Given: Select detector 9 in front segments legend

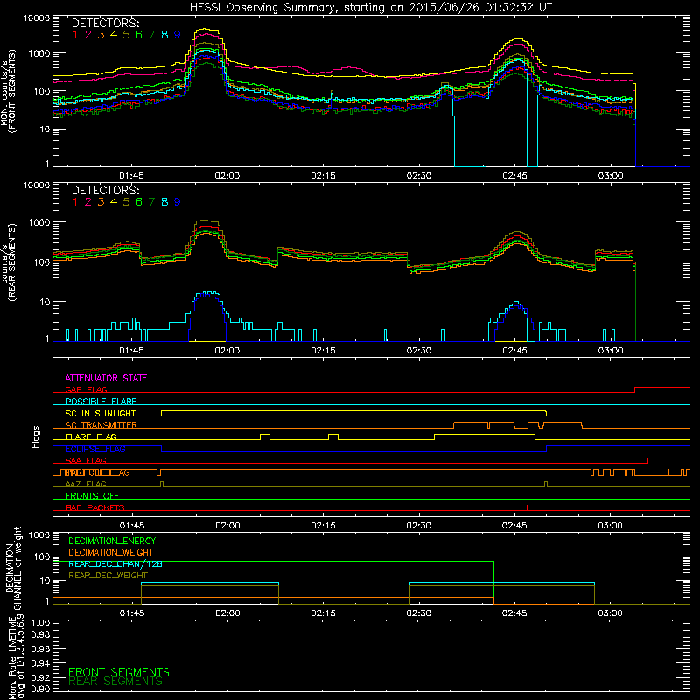Looking at the screenshot, I should tap(178, 35).
